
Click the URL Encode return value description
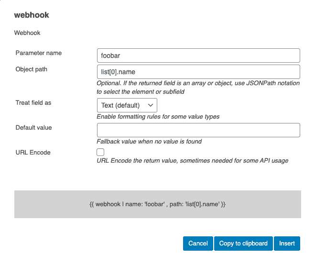pyautogui.click(x=192, y=161)
